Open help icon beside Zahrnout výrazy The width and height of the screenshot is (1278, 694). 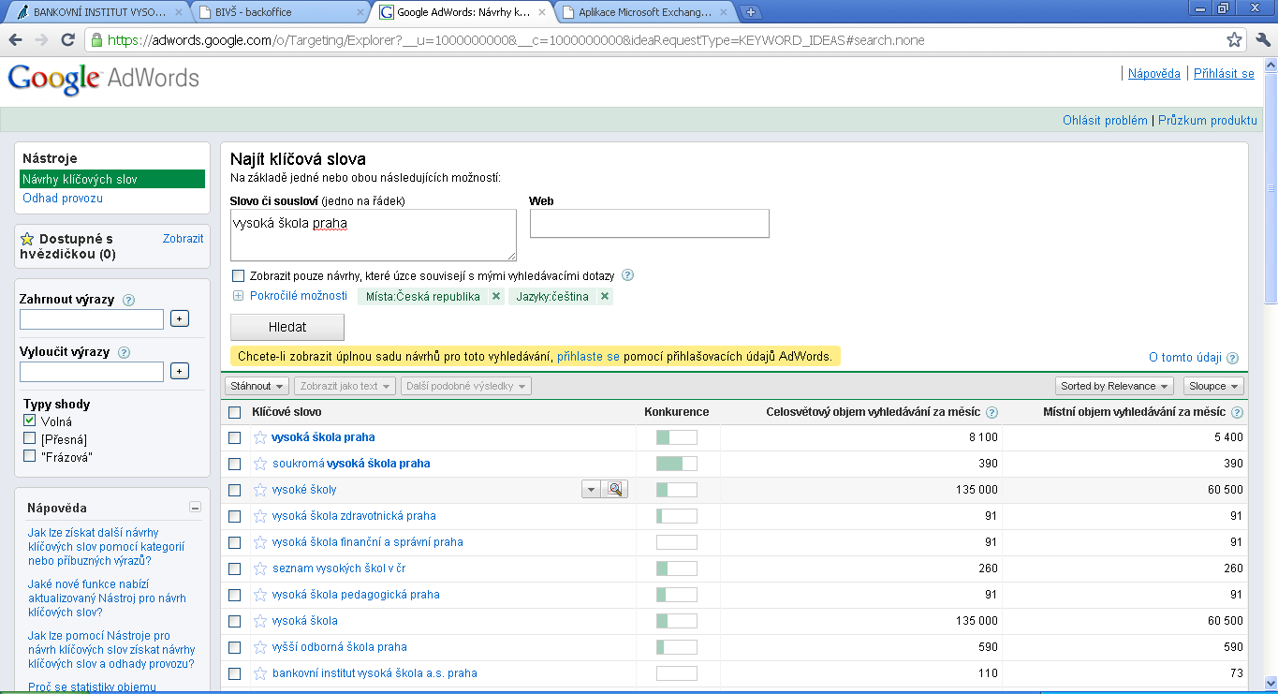tap(128, 301)
